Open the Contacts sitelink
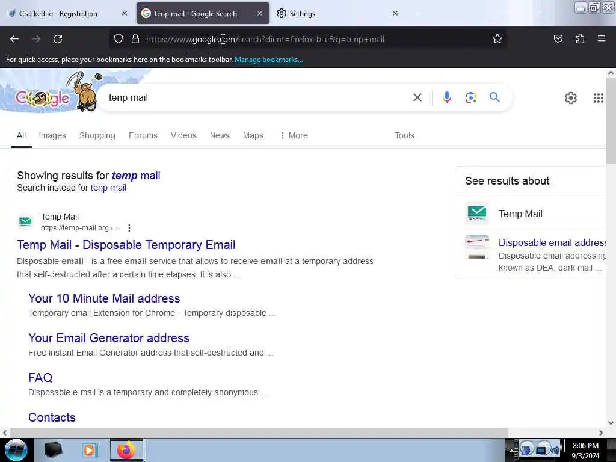 click(x=52, y=417)
